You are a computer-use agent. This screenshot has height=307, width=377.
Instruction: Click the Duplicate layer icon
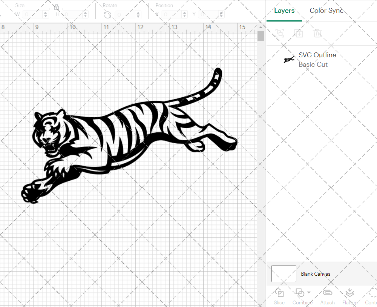299,33
